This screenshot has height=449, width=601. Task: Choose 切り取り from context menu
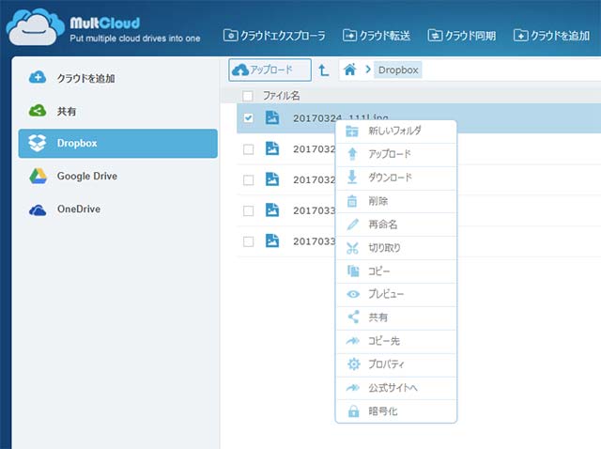coord(396,248)
